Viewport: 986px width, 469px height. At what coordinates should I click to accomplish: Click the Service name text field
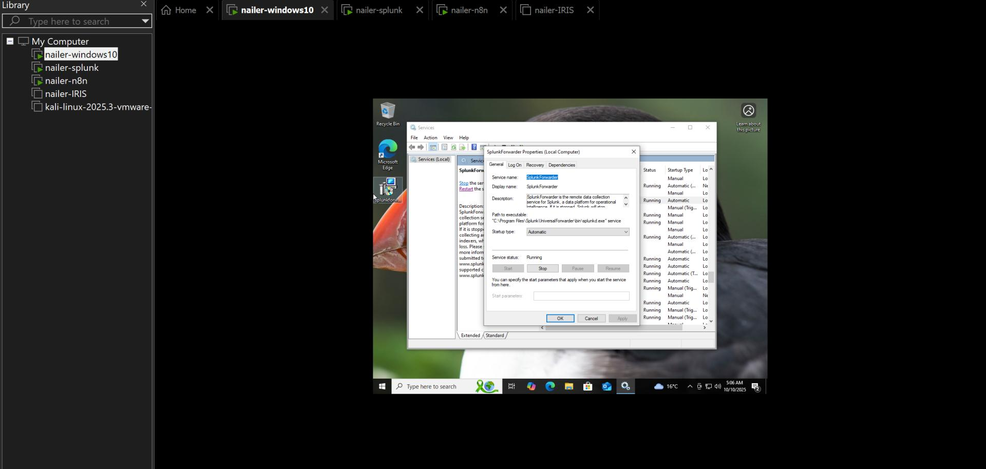click(577, 178)
